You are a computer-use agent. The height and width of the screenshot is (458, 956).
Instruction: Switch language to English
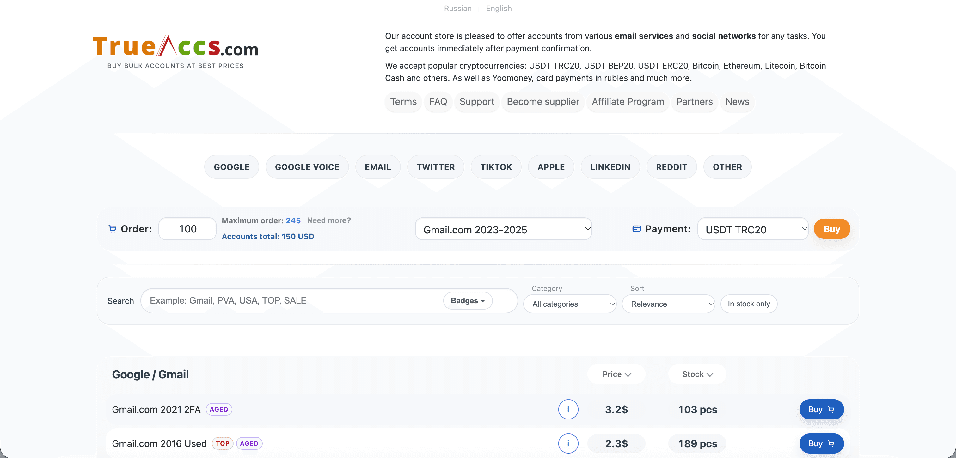tap(499, 8)
